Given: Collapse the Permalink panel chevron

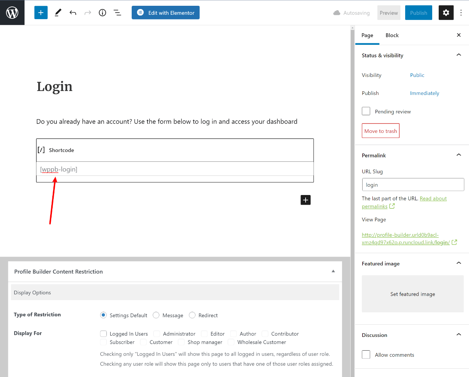Looking at the screenshot, I should pyautogui.click(x=459, y=155).
